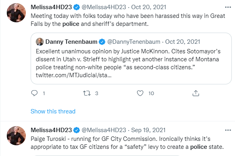235x156 pixels.
Task: Open the Oct 20, 2021 timestamp of first tweet
Action: click(x=149, y=7)
